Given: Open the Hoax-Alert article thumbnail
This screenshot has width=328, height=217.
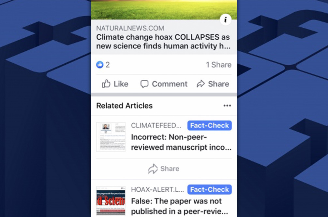Looking at the screenshot, I should click(111, 201).
